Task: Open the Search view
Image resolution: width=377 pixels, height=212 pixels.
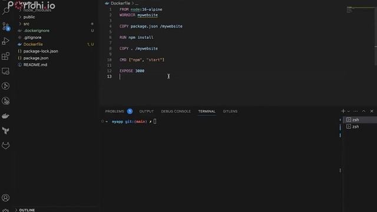Action: pos(5,10)
